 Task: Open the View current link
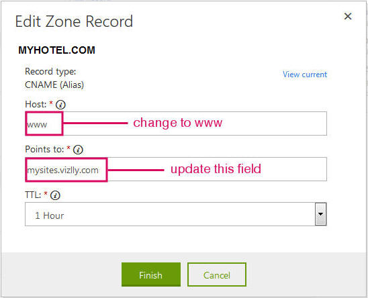pos(305,74)
